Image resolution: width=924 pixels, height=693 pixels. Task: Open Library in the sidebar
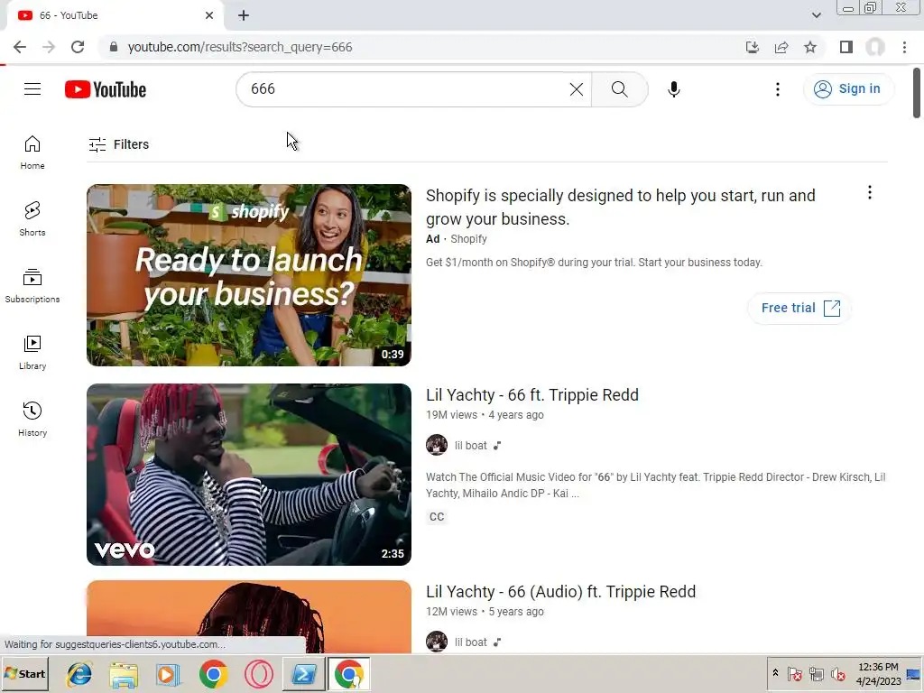pyautogui.click(x=32, y=353)
